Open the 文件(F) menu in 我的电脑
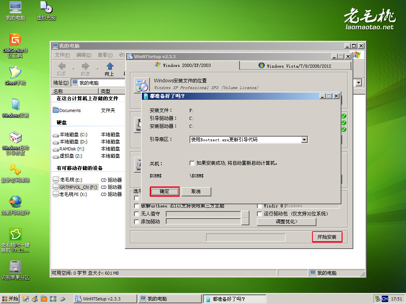406x304 pixels. [62, 55]
